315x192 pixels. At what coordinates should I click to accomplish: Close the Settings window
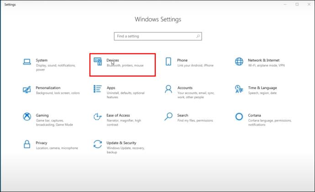pyautogui.click(x=309, y=5)
